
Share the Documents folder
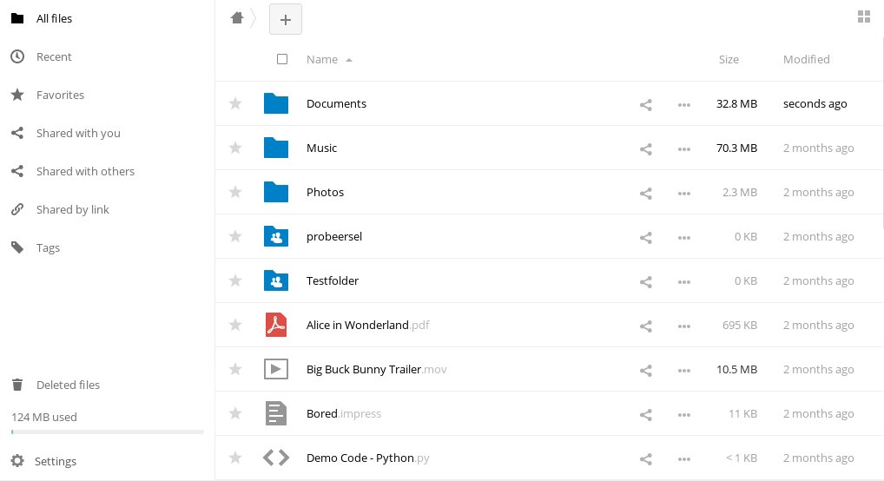tap(646, 104)
